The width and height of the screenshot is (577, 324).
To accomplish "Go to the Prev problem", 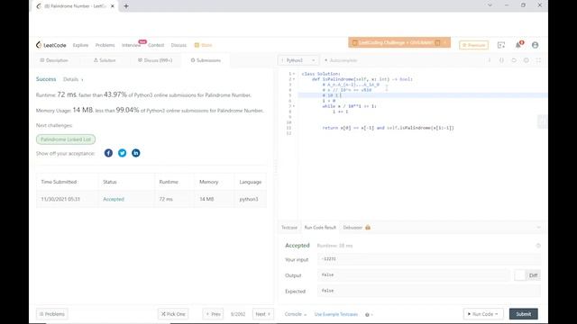I will pos(213,314).
